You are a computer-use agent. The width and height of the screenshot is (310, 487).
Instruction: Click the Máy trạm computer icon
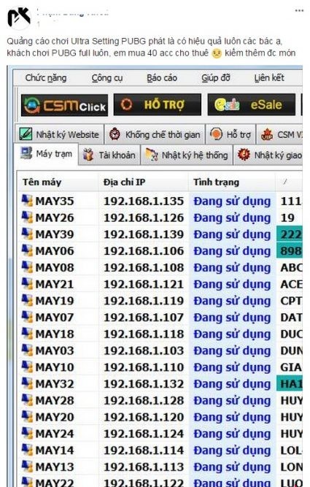26,153
